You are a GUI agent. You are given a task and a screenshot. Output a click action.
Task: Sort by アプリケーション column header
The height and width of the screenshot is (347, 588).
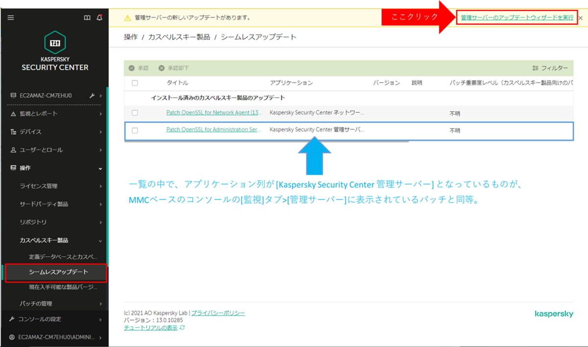coord(291,83)
